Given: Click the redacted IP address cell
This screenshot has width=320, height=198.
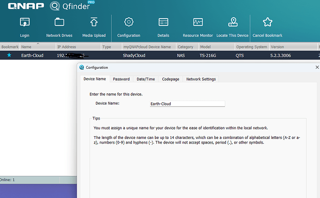Looking at the screenshot, I should (72, 55).
